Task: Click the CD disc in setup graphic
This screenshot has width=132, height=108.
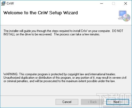Action: click(126, 18)
